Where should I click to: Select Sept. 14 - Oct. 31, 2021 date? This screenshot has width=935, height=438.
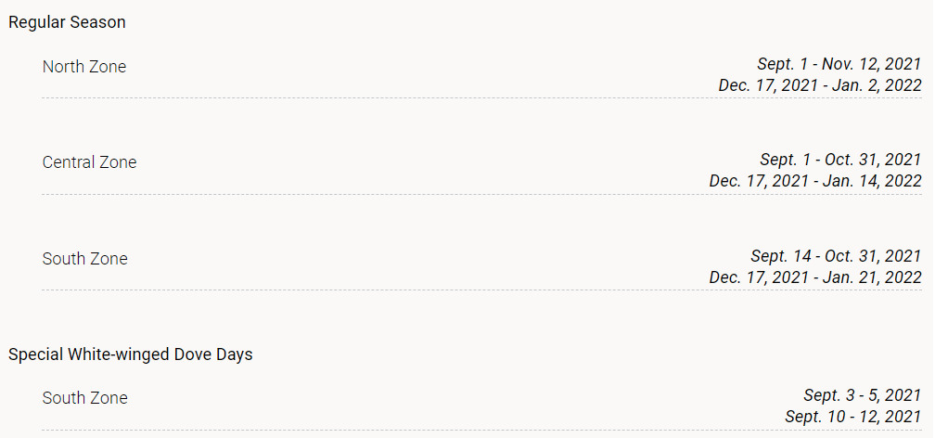(836, 257)
